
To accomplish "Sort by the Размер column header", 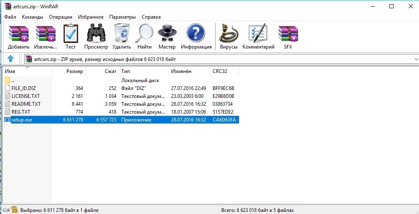I will click(69, 71).
